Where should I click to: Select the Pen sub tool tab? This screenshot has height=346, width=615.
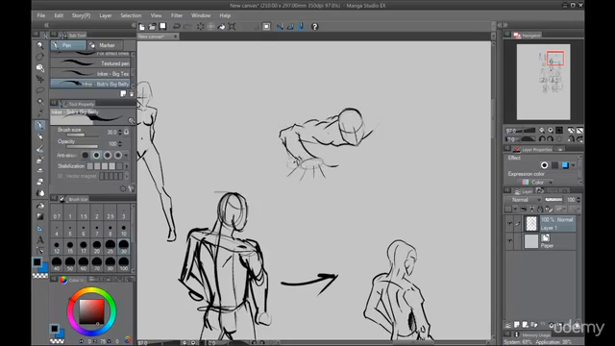68,45
